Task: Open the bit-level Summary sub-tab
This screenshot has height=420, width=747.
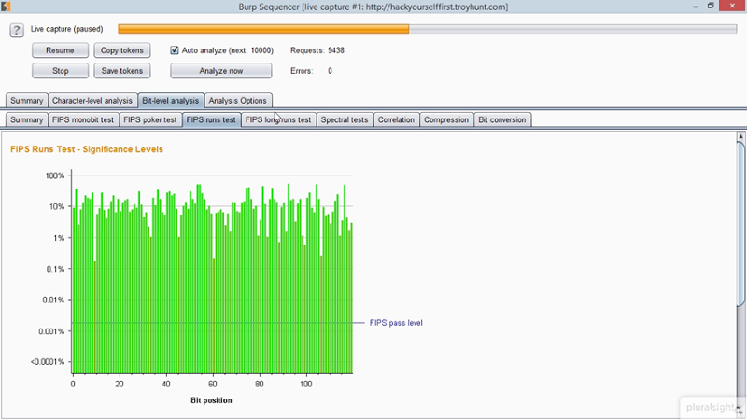Action: tap(27, 119)
